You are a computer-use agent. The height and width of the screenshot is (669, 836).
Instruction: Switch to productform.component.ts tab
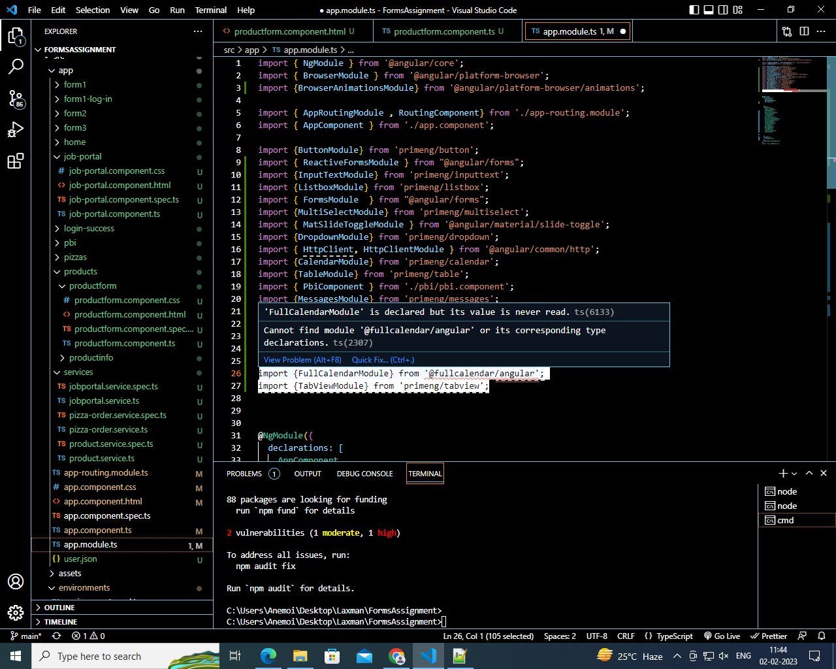[449, 31]
